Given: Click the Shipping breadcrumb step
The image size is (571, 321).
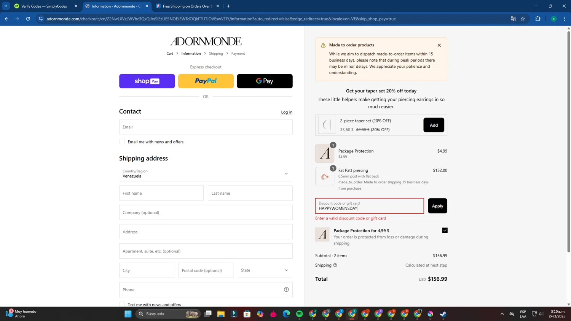Looking at the screenshot, I should coord(216,54).
